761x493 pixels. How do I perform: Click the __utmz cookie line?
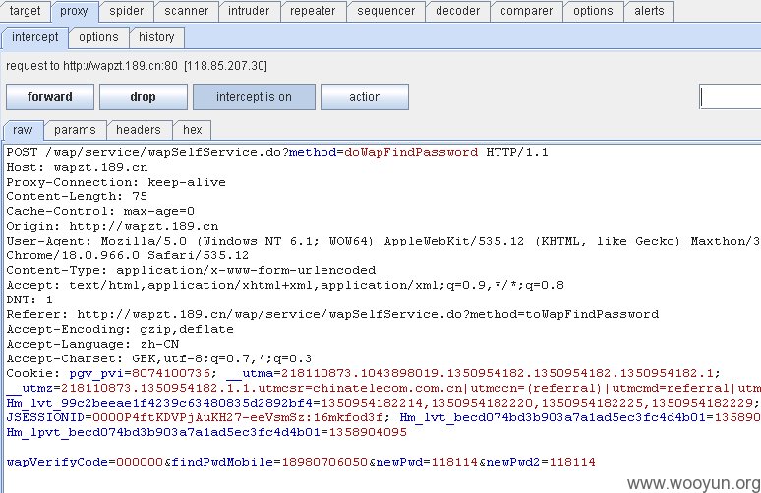(383, 388)
